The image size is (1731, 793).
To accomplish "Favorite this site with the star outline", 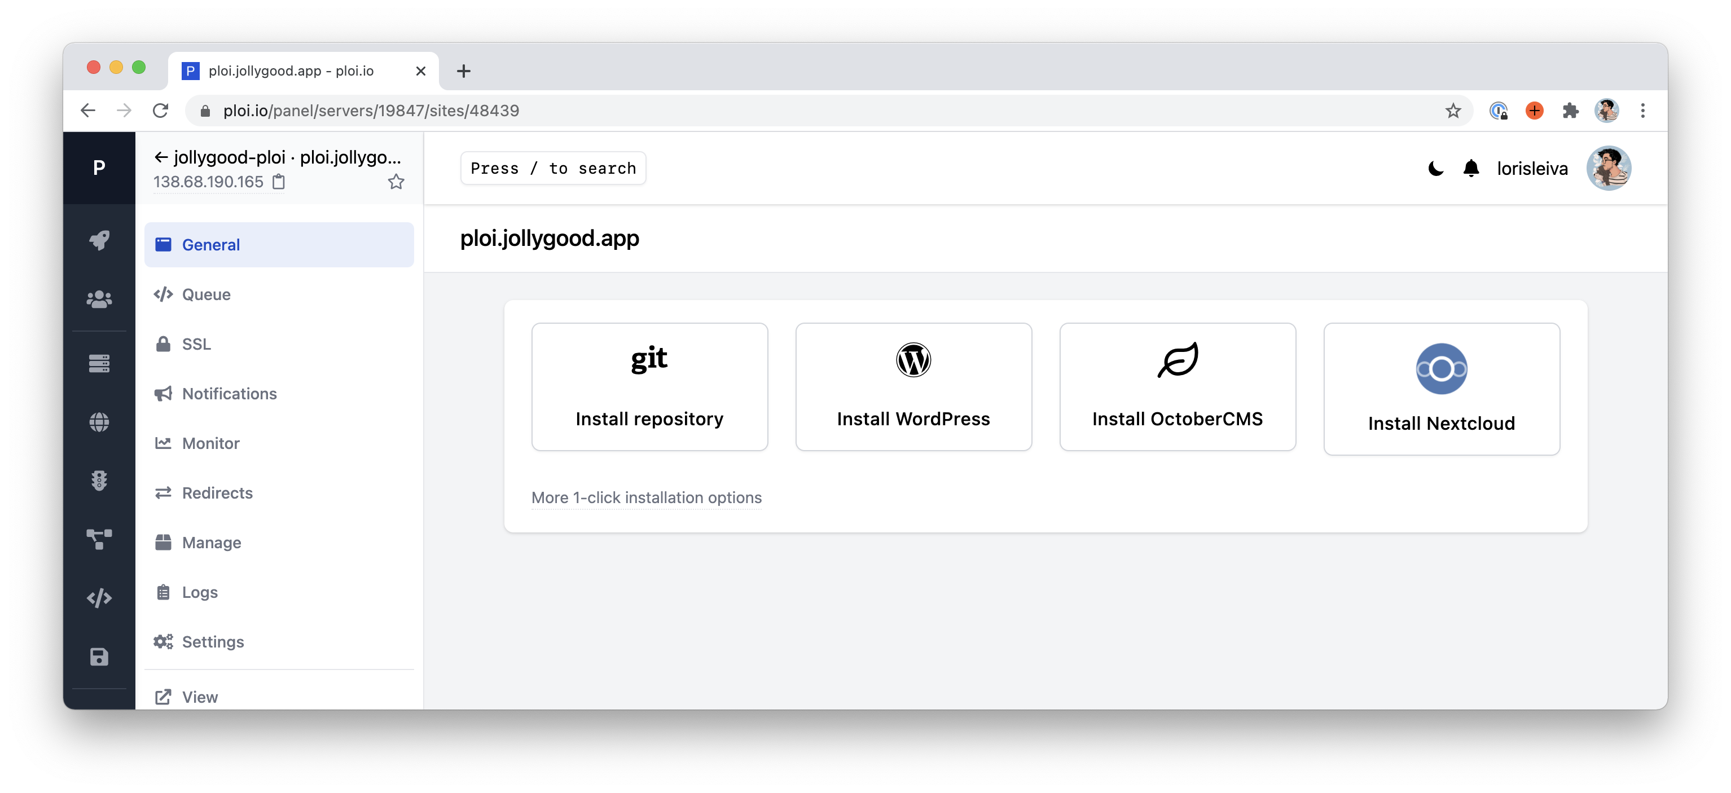I will (397, 182).
